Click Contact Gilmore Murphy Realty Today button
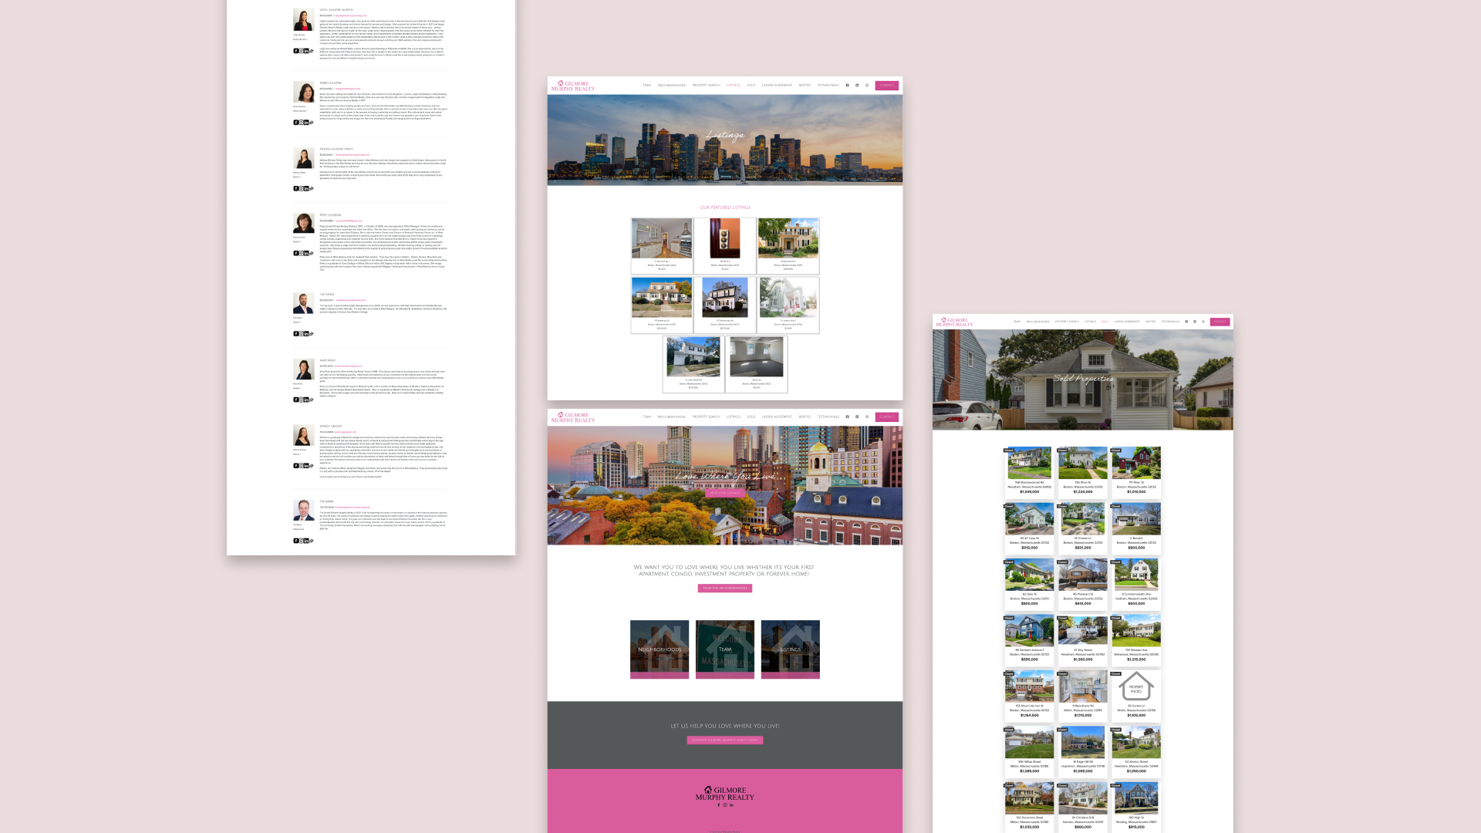Viewport: 1481px width, 833px height. click(724, 740)
